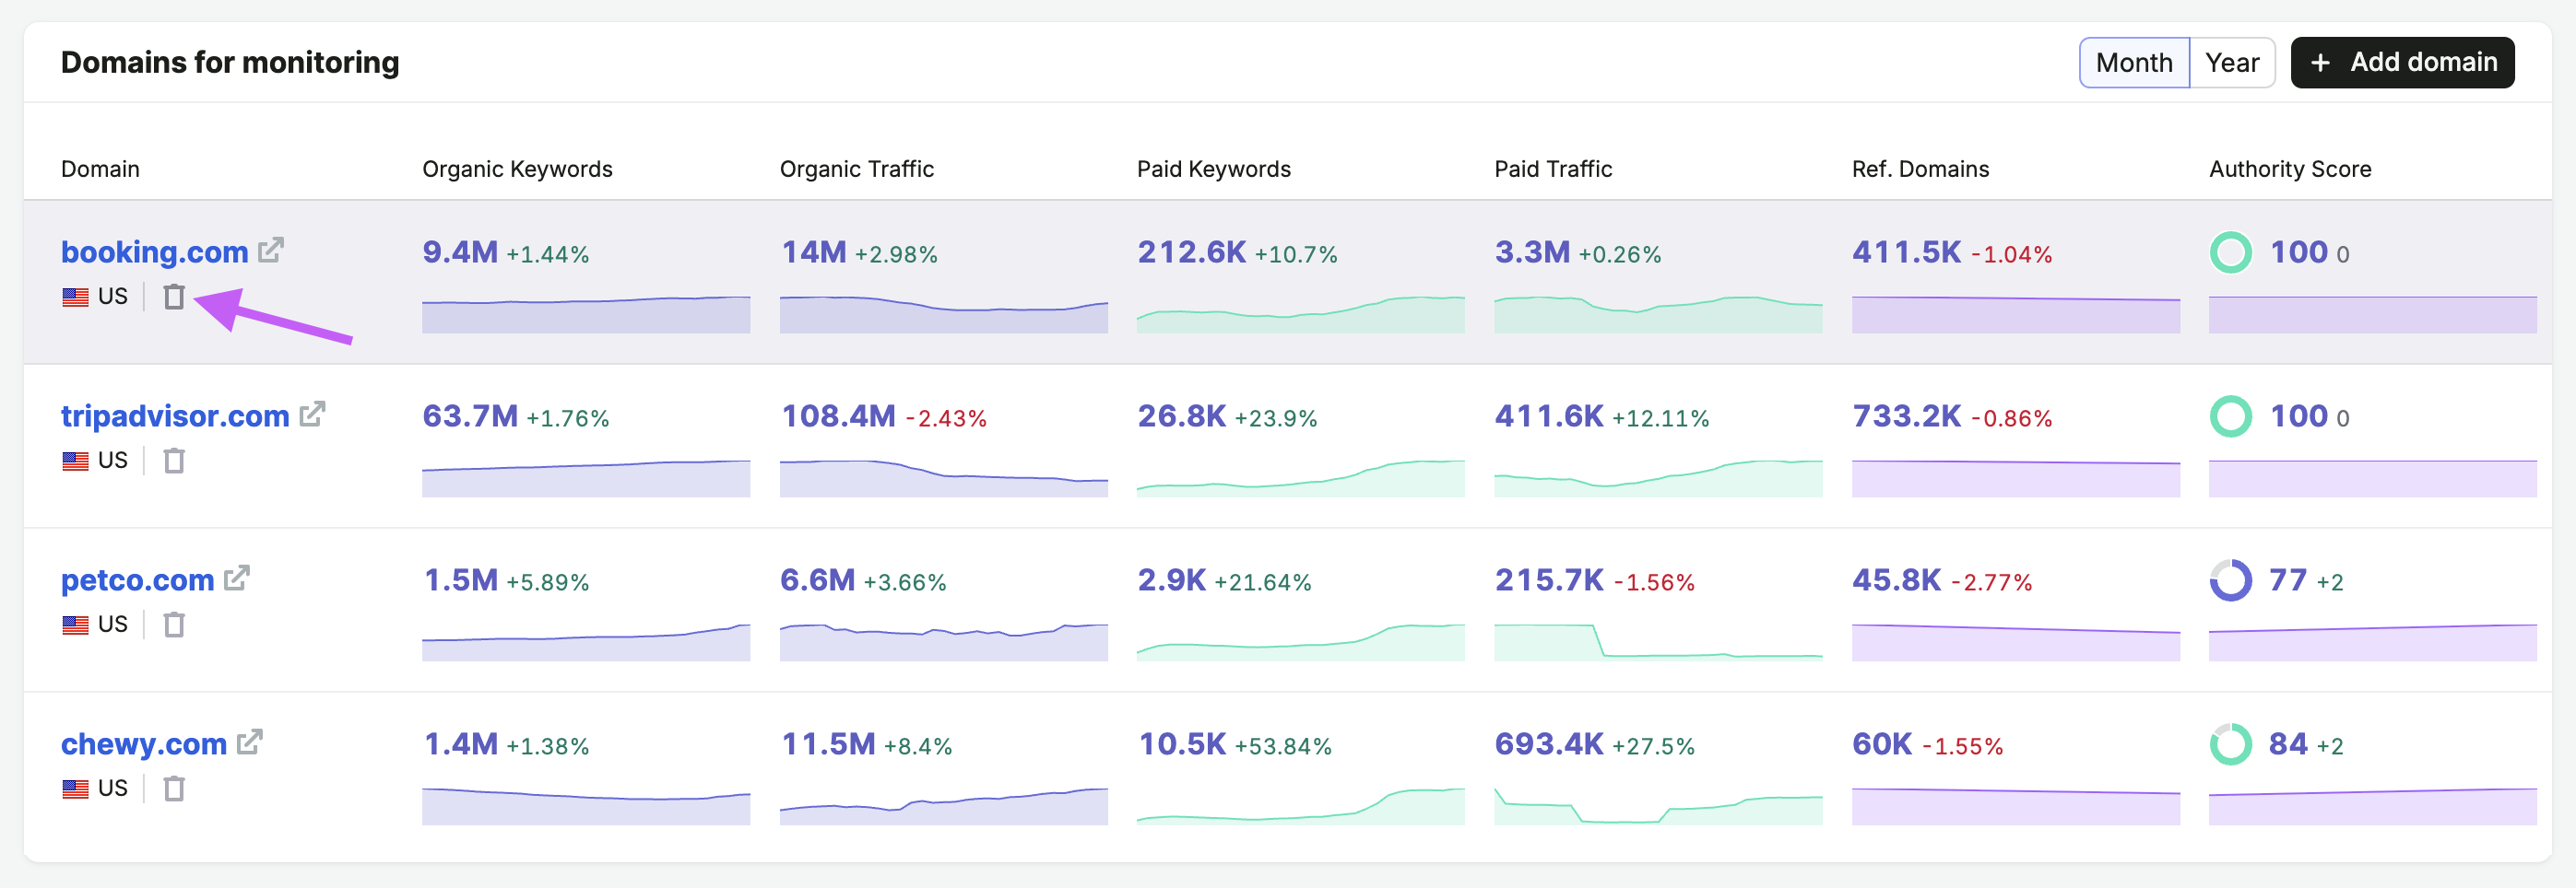
Task: Click chewy.com Paid Traffic sparkline chart
Action: click(1658, 806)
